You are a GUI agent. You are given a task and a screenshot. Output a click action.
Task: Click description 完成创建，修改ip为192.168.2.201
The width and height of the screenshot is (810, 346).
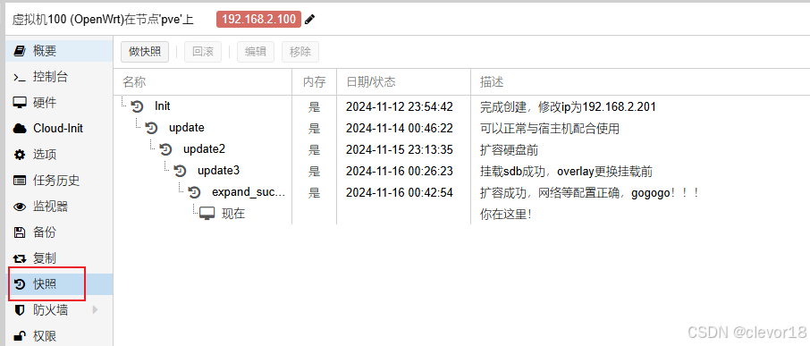(x=568, y=107)
